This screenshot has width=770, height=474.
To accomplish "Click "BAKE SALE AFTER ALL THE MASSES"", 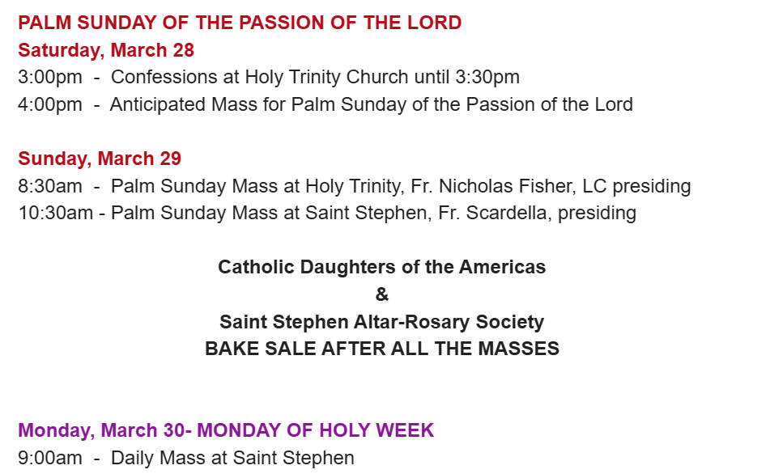I will tap(381, 349).
